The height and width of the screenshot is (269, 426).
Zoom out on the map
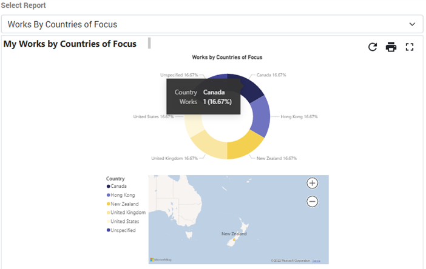pyautogui.click(x=312, y=202)
